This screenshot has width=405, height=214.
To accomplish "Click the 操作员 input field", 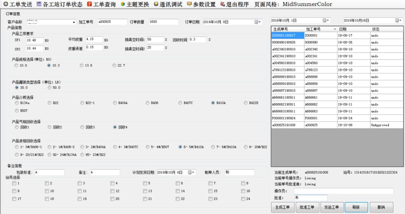I will click(344, 191).
